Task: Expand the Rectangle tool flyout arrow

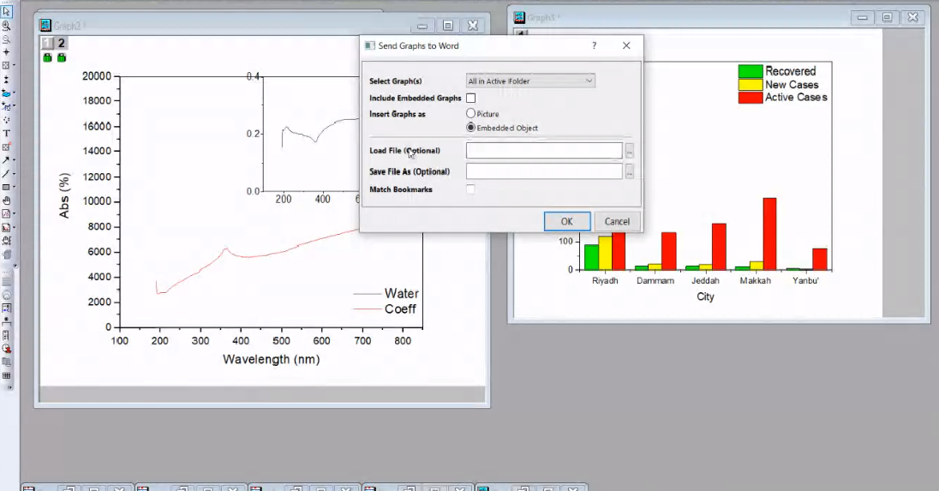Action: coord(14,187)
